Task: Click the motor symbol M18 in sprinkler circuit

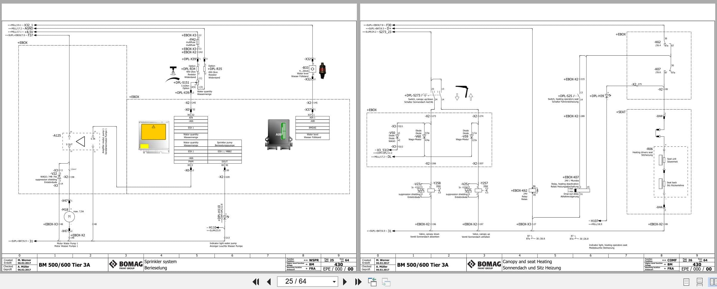Action: coord(69,216)
